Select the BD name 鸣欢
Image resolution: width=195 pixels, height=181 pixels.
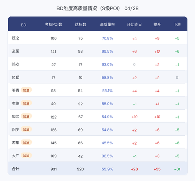point(16,64)
